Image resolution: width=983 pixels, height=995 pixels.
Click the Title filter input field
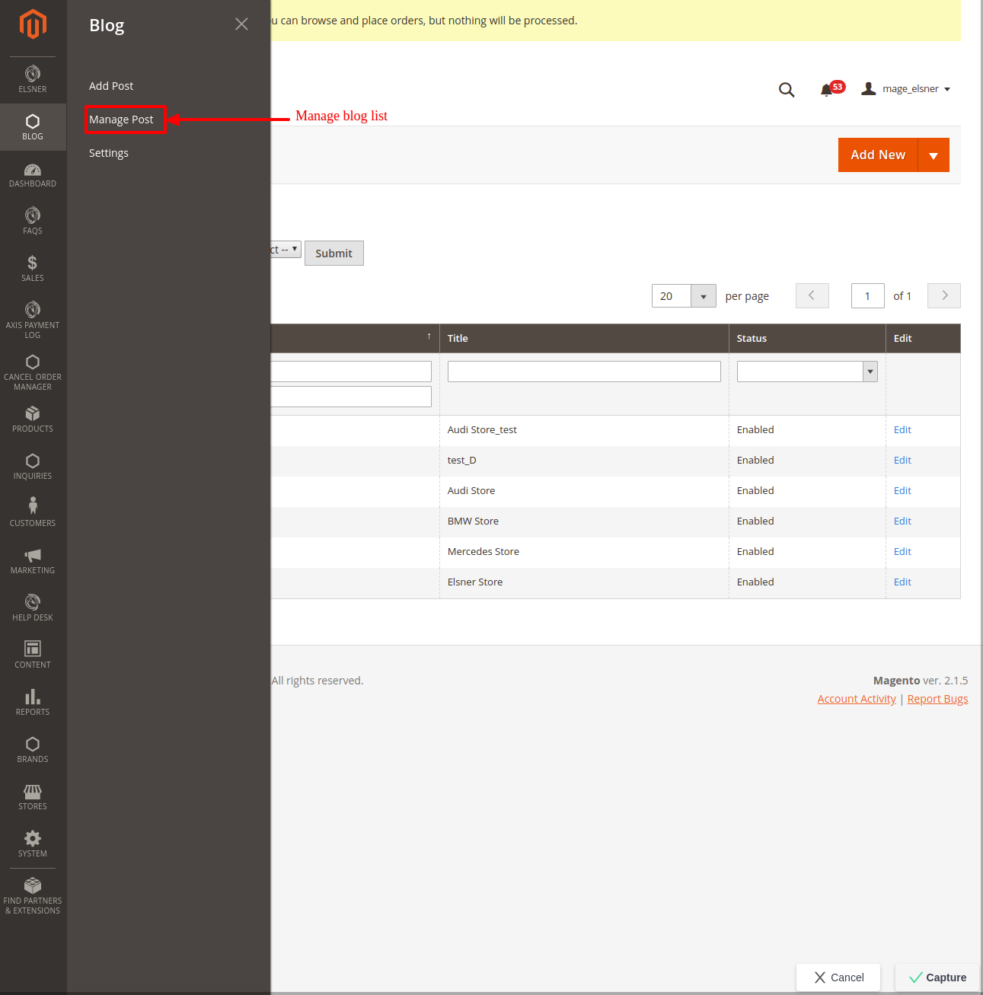(584, 372)
